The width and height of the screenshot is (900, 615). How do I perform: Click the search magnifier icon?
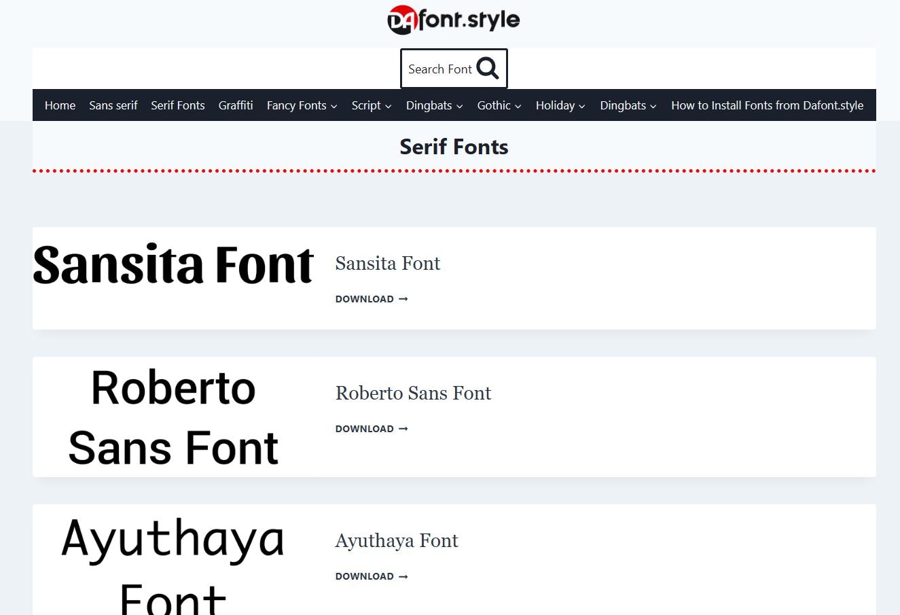(x=488, y=68)
